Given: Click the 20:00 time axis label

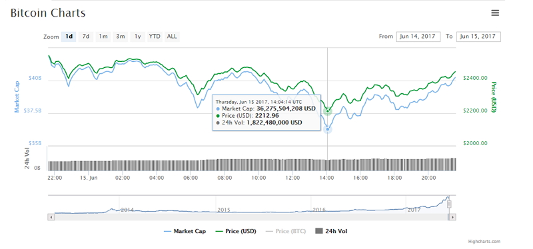Looking at the screenshot, I should pyautogui.click(x=428, y=178).
